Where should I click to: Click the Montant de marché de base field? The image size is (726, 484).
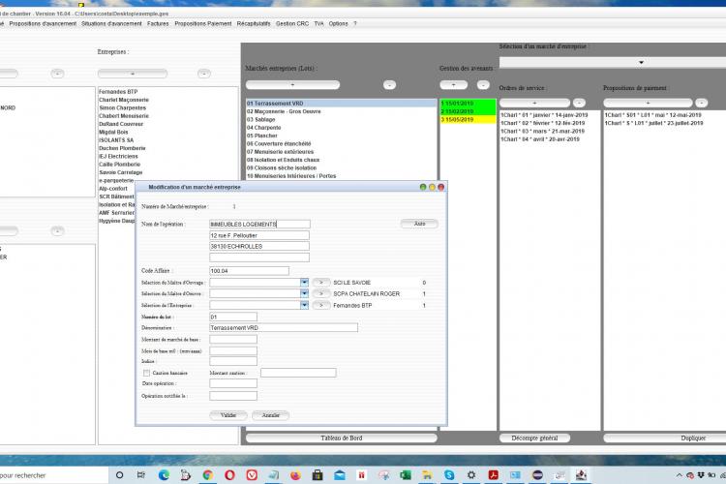click(x=233, y=340)
